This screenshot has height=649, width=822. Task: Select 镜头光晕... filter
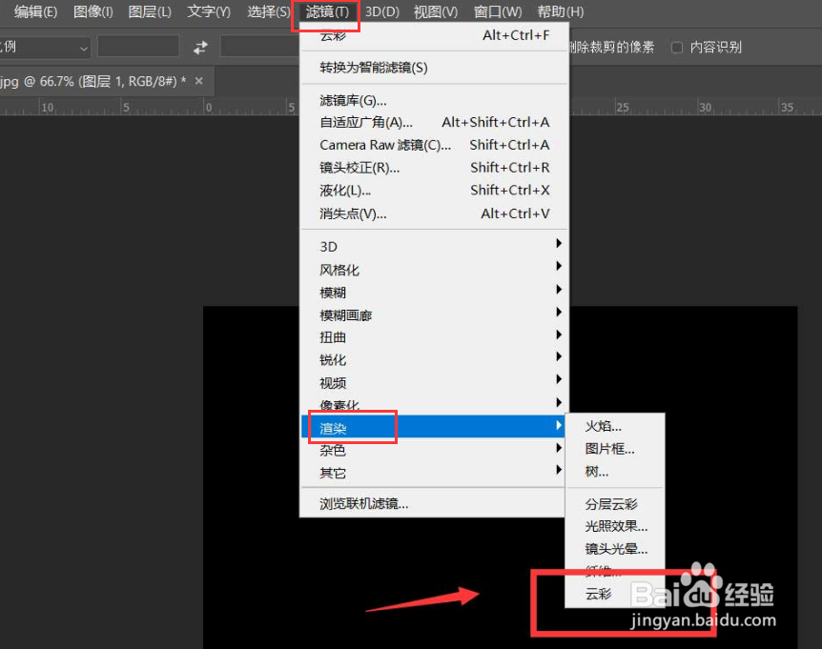pos(615,549)
